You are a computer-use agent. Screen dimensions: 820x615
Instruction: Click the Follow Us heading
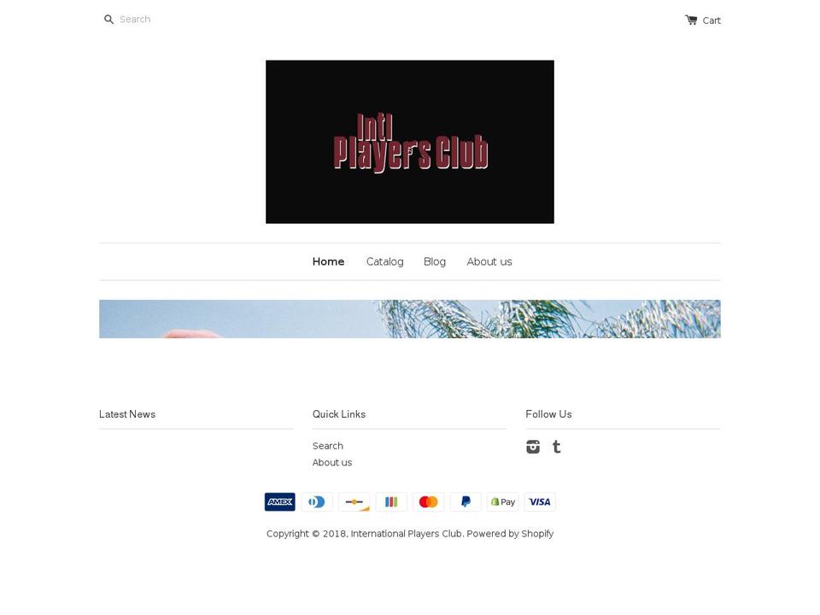(548, 414)
